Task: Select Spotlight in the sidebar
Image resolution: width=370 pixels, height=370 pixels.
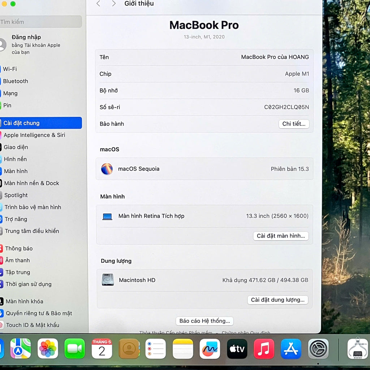Action: coord(40,195)
